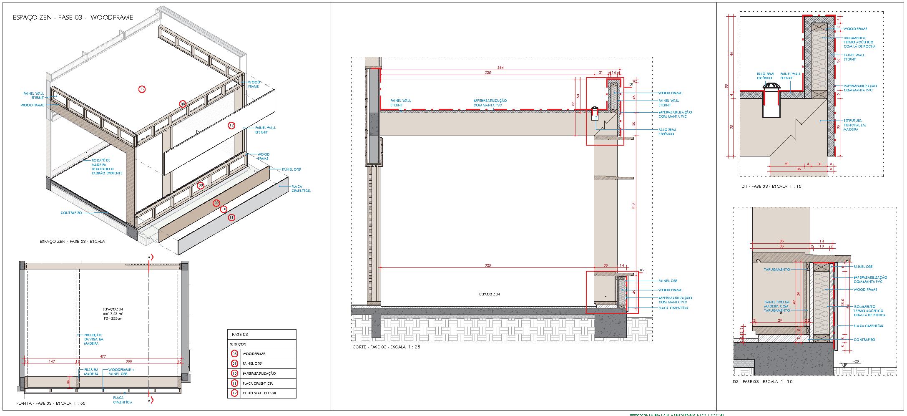The height and width of the screenshot is (416, 907).
Task: Select the legend's red circle numbered 10
Action: click(234, 373)
